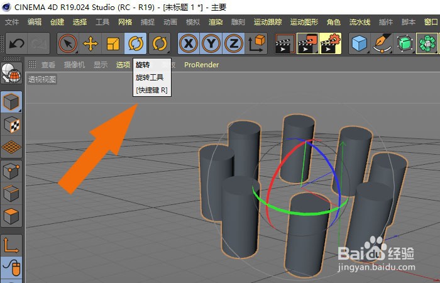The height and width of the screenshot is (283, 440).
Task: Toggle Enable Axis L-shaped icon
Action: [11, 245]
